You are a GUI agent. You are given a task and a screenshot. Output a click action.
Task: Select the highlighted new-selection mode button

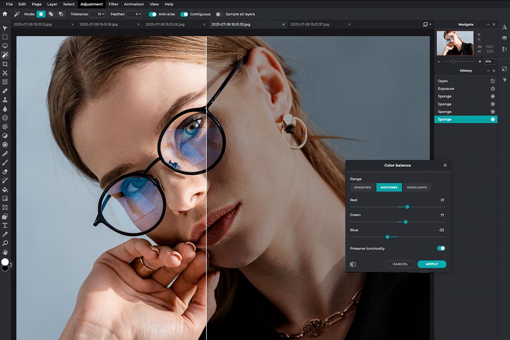pyautogui.click(x=41, y=14)
